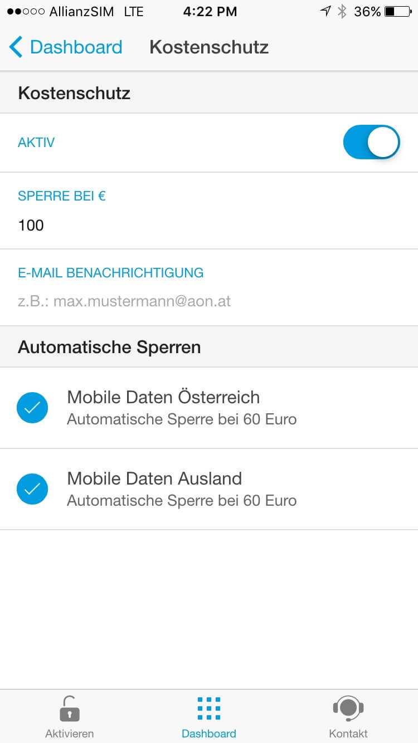Uncheck Mobile Daten Österreich checkmark
Screen dimensions: 418x743
coord(32,408)
